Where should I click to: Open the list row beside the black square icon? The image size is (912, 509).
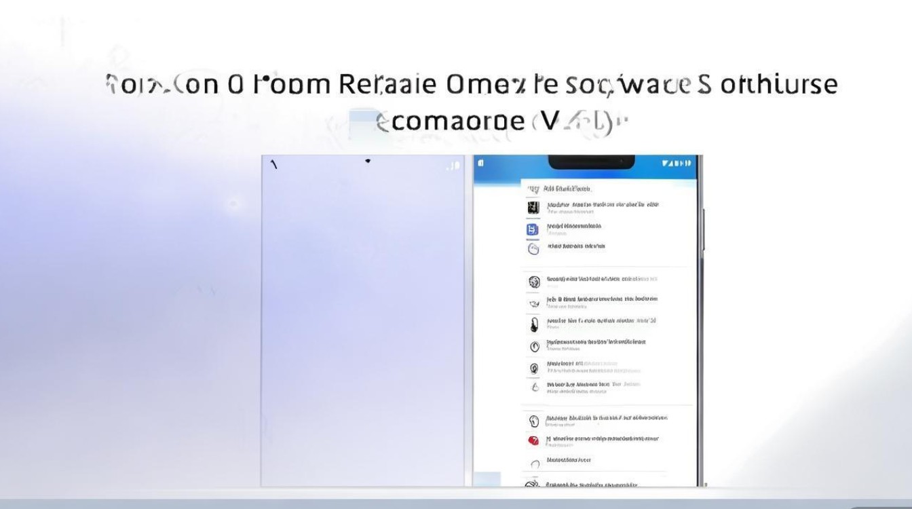coord(603,207)
